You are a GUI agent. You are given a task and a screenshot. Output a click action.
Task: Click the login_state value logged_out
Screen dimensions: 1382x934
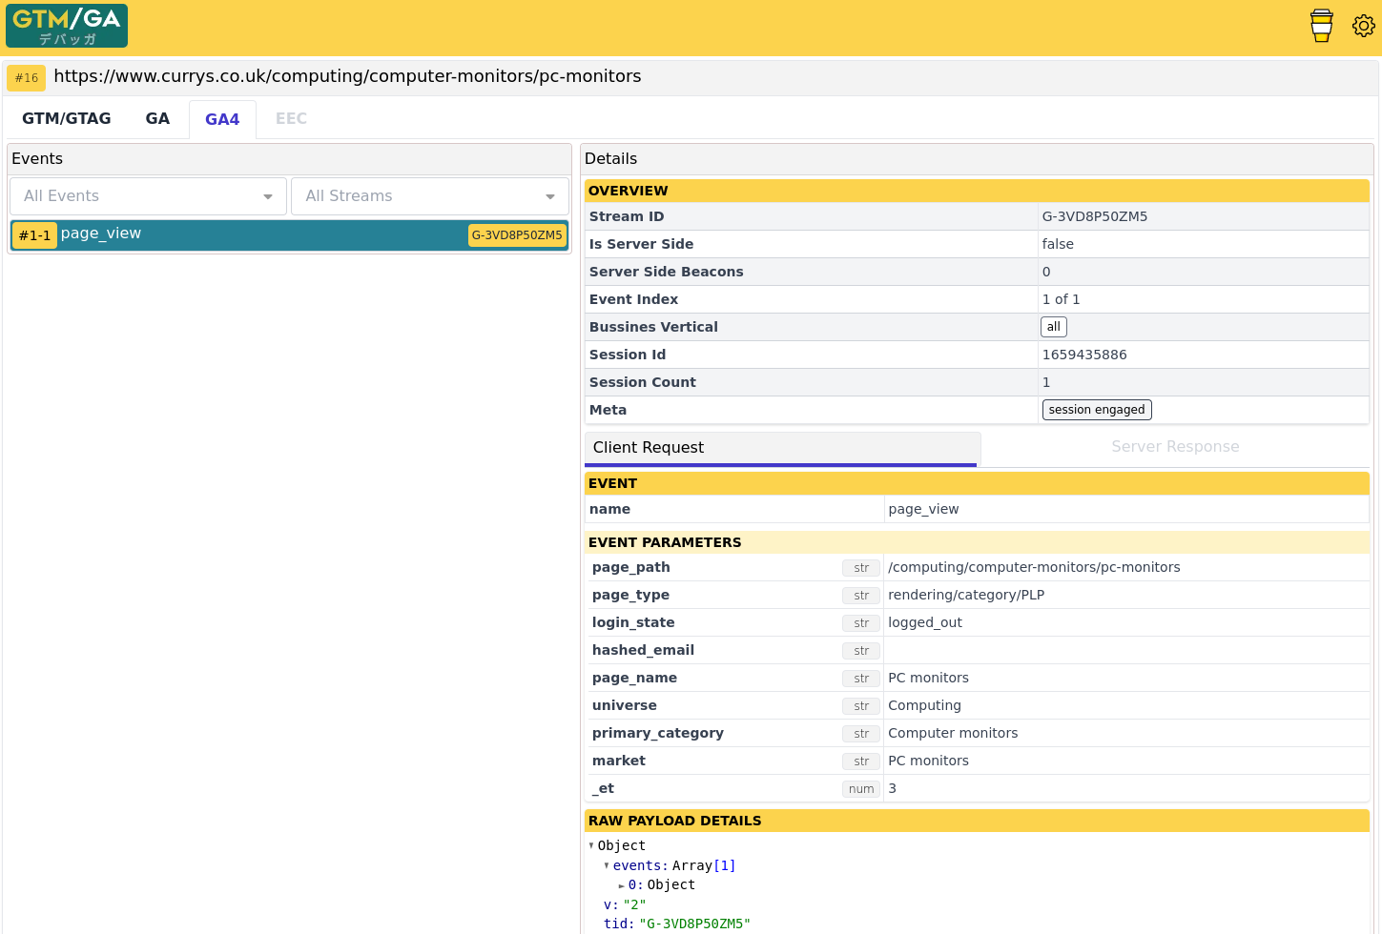pyautogui.click(x=925, y=622)
